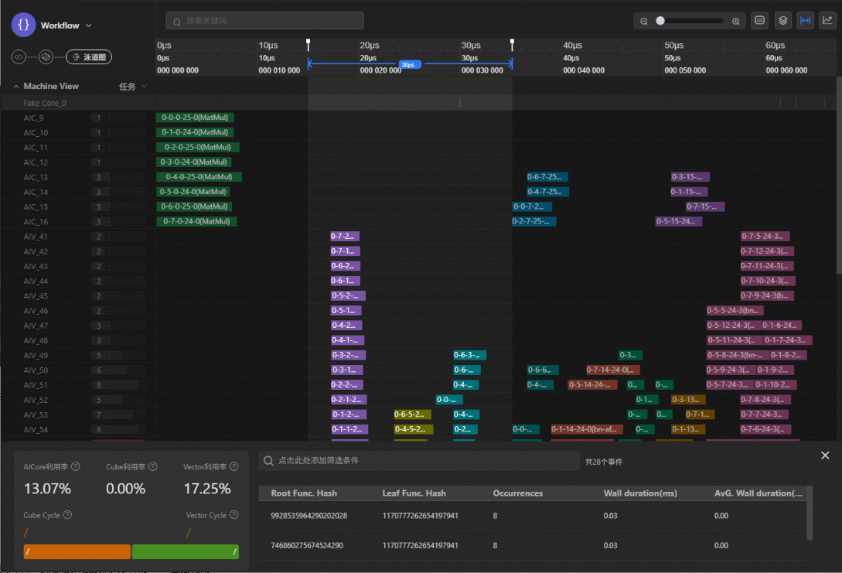Click the help icon beside AICore利用率

77,467
